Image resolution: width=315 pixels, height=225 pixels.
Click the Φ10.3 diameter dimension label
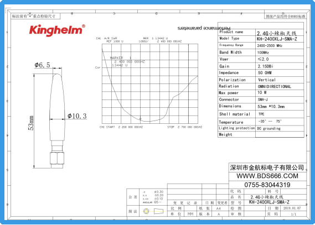(77, 116)
